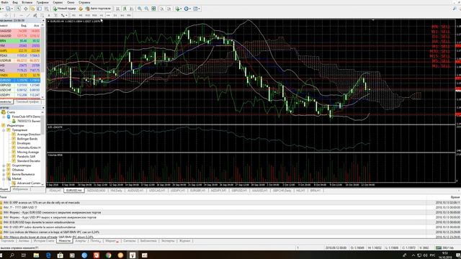Select the horizontal line drawing tool
The height and width of the screenshot is (259, 461).
pyautogui.click(x=21, y=15)
